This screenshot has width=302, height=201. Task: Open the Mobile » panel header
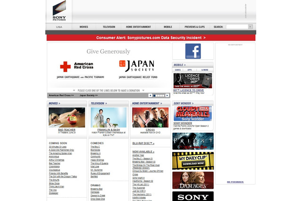(x=179, y=65)
